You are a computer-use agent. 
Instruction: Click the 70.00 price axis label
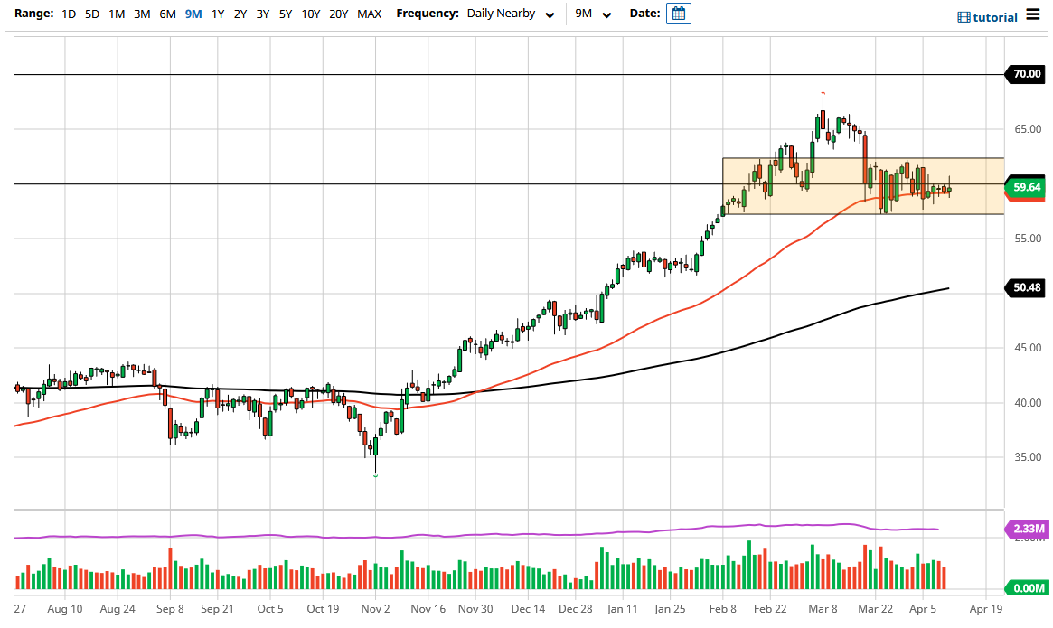[1026, 74]
